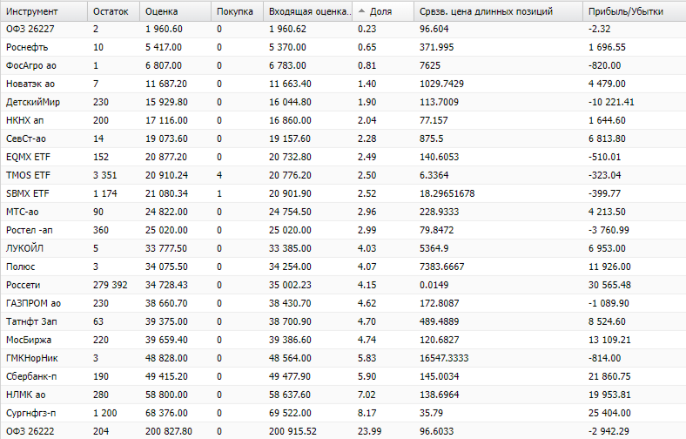Sort by the Покупка column header

tap(237, 11)
